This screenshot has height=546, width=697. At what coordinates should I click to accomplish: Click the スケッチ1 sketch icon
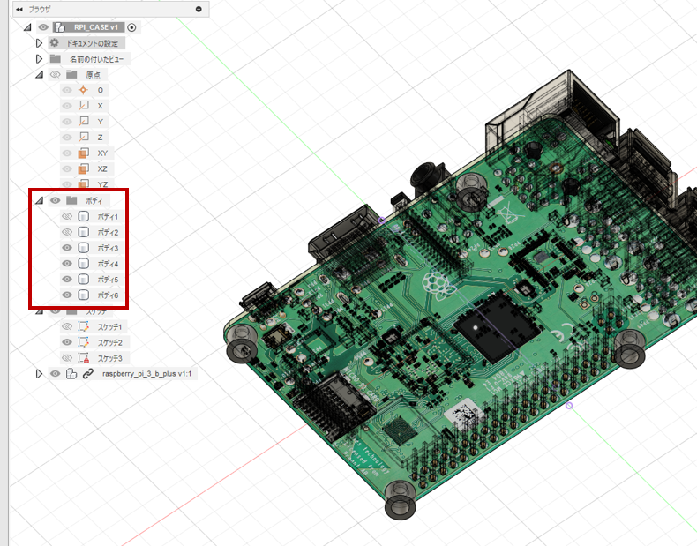coord(83,326)
